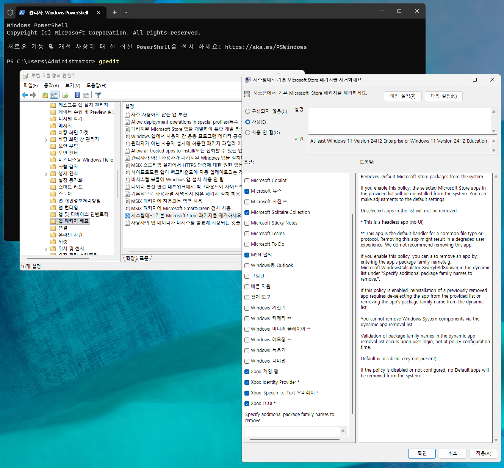Image resolution: width=504 pixels, height=468 pixels.
Task: Click down arrow of supported-on box
Action: tap(494, 151)
